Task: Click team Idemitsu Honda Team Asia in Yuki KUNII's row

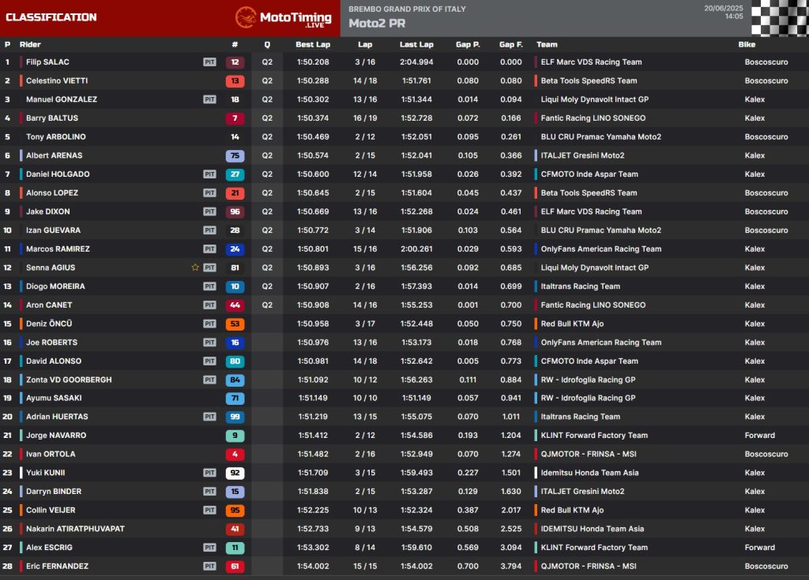Action: point(589,473)
